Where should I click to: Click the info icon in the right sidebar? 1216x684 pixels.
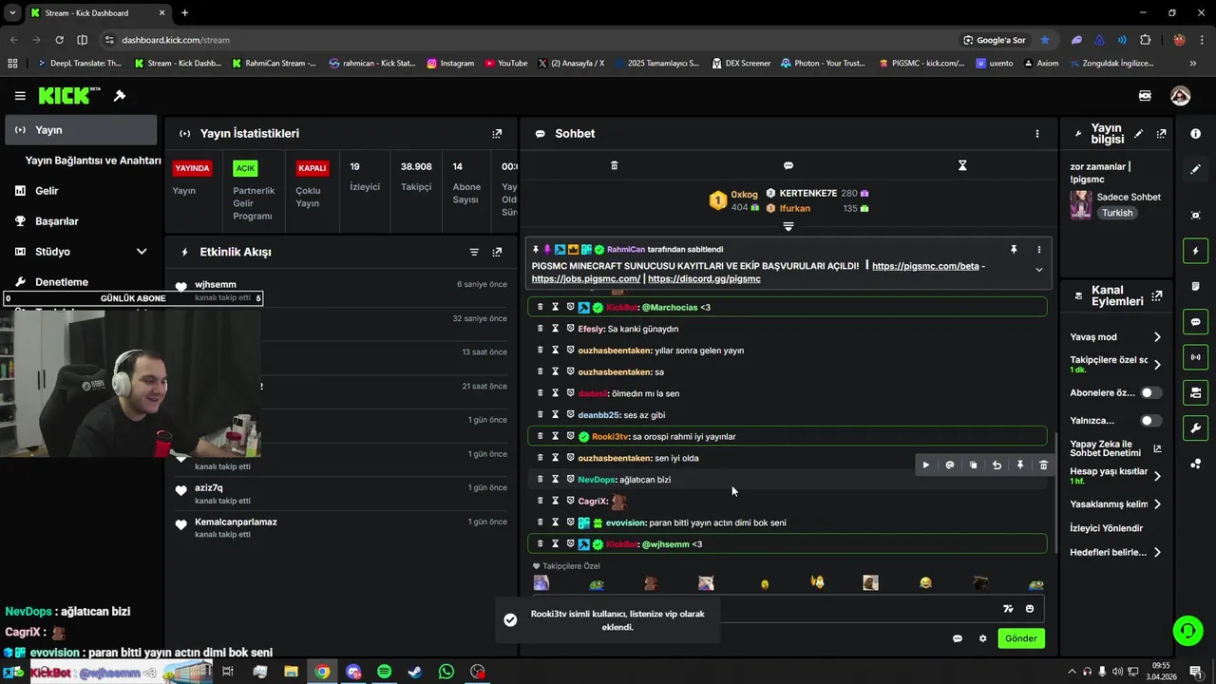click(x=1195, y=134)
